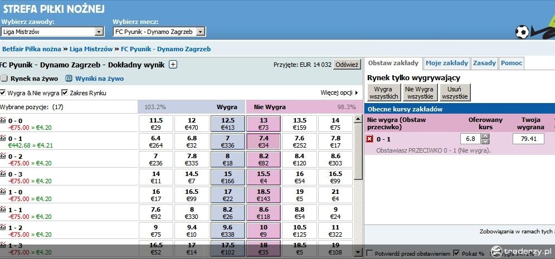555x259 pixels.
Task: Click the odds list scroll down arrow
Action: click(x=358, y=252)
